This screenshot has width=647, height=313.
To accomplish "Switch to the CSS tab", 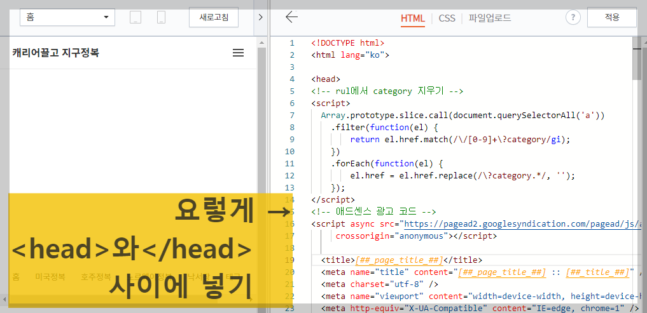I will 447,18.
